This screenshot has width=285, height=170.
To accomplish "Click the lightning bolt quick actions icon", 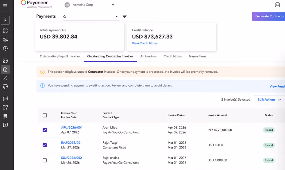I will coord(5,20).
